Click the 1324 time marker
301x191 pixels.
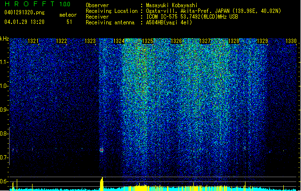(x=119, y=41)
